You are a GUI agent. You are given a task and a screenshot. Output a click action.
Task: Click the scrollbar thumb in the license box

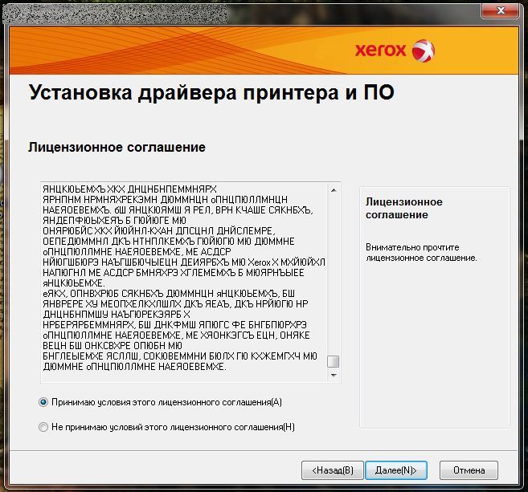click(333, 361)
